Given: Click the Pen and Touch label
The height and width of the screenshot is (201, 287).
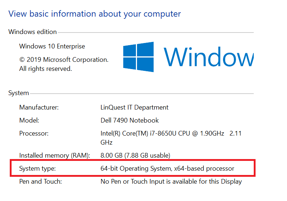Looking at the screenshot, I should click(x=40, y=181).
